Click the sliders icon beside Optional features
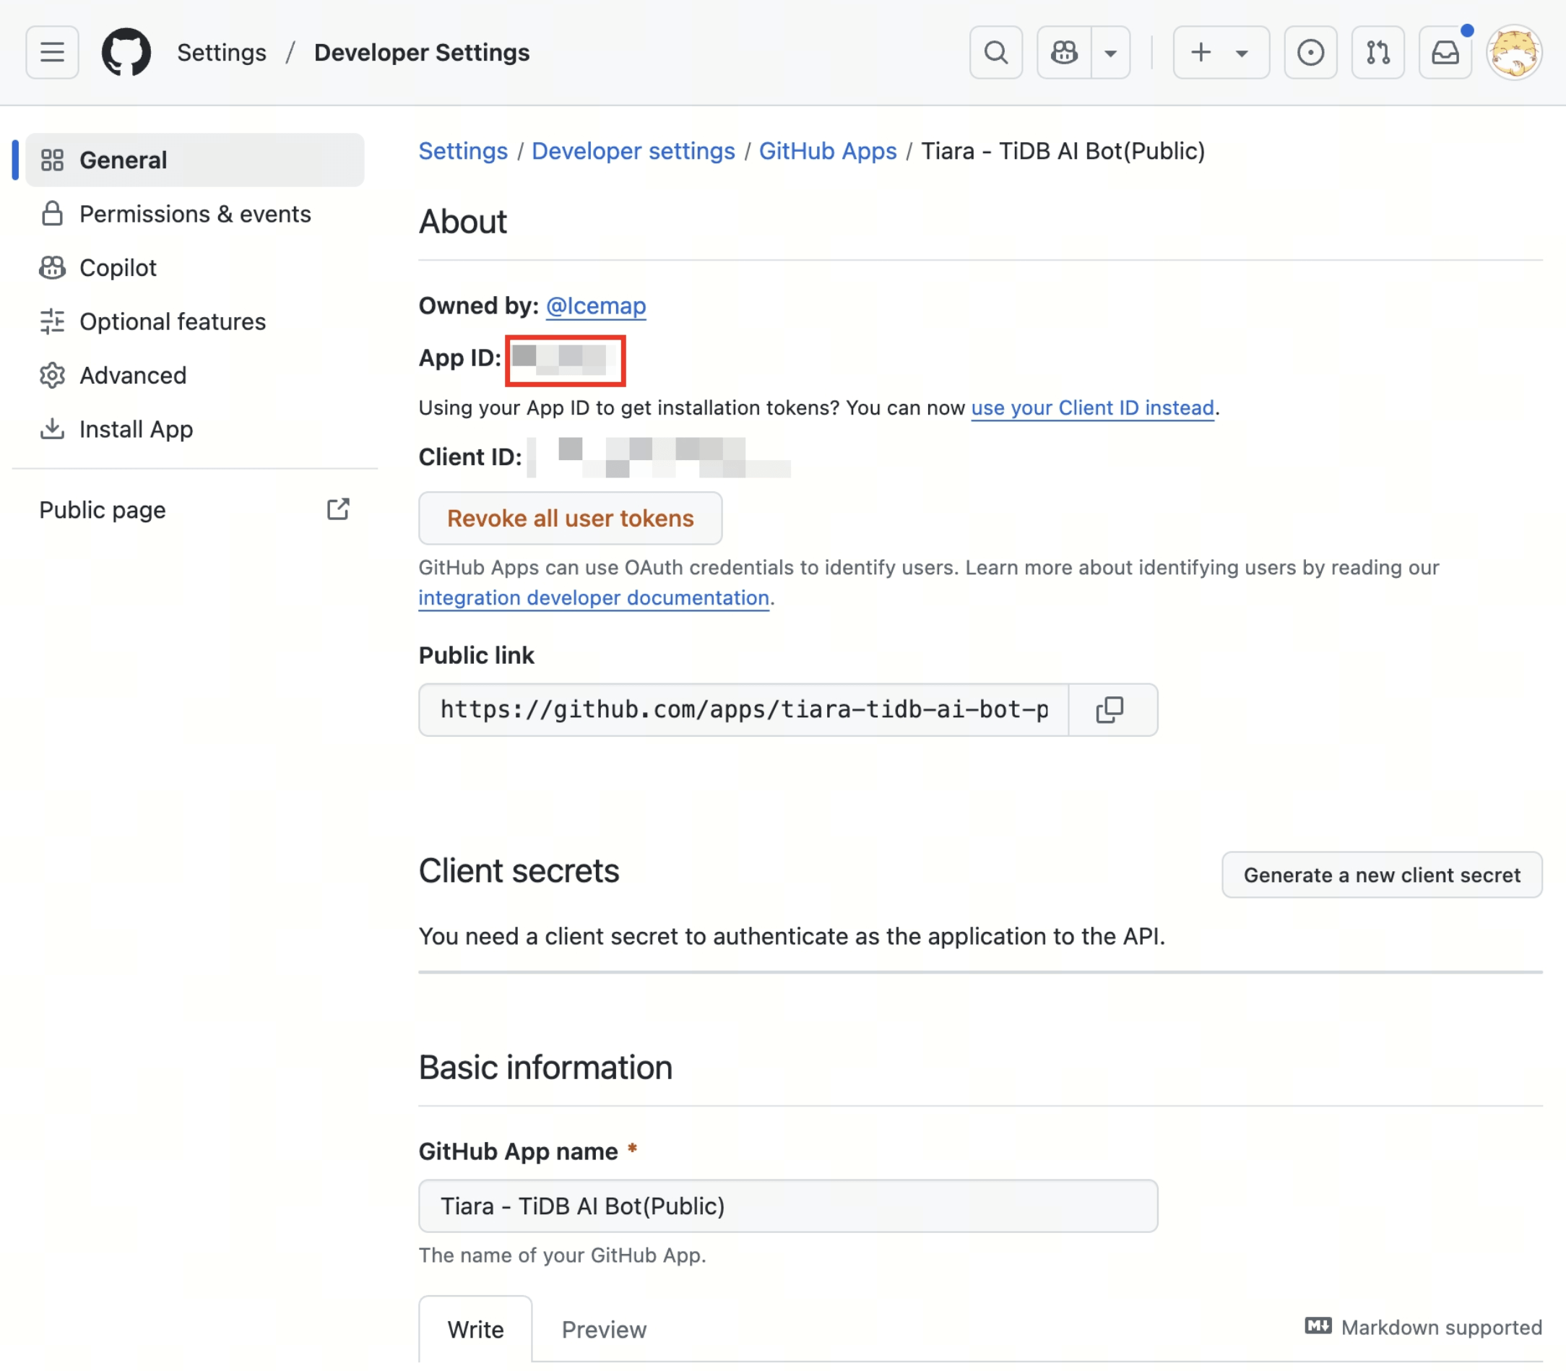Screen dimensions: 1566x1371 52,321
